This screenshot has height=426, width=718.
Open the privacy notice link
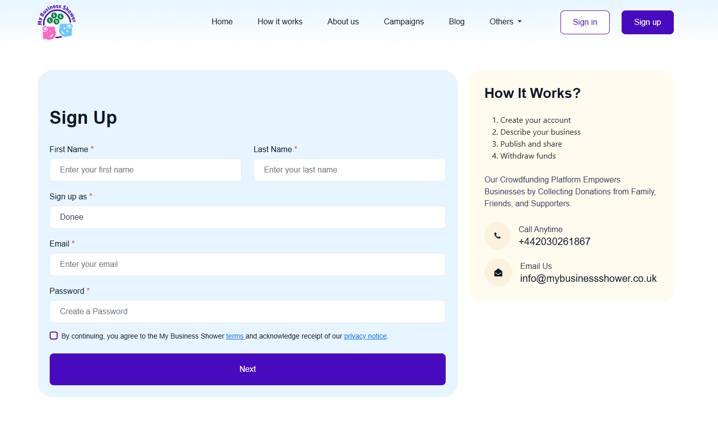point(365,336)
